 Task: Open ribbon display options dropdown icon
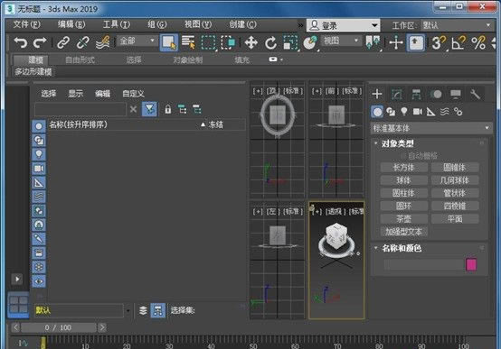pyautogui.click(x=276, y=60)
